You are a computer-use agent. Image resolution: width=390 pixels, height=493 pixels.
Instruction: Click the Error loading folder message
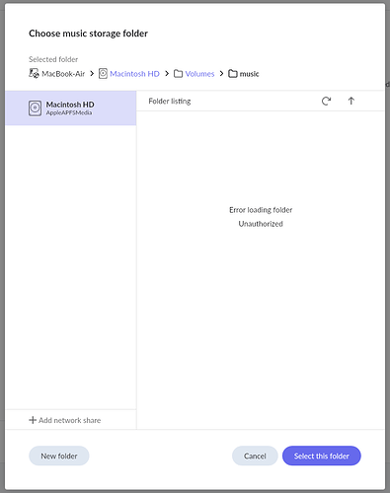(261, 210)
